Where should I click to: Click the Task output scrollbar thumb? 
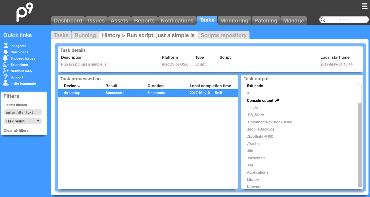click(x=360, y=94)
